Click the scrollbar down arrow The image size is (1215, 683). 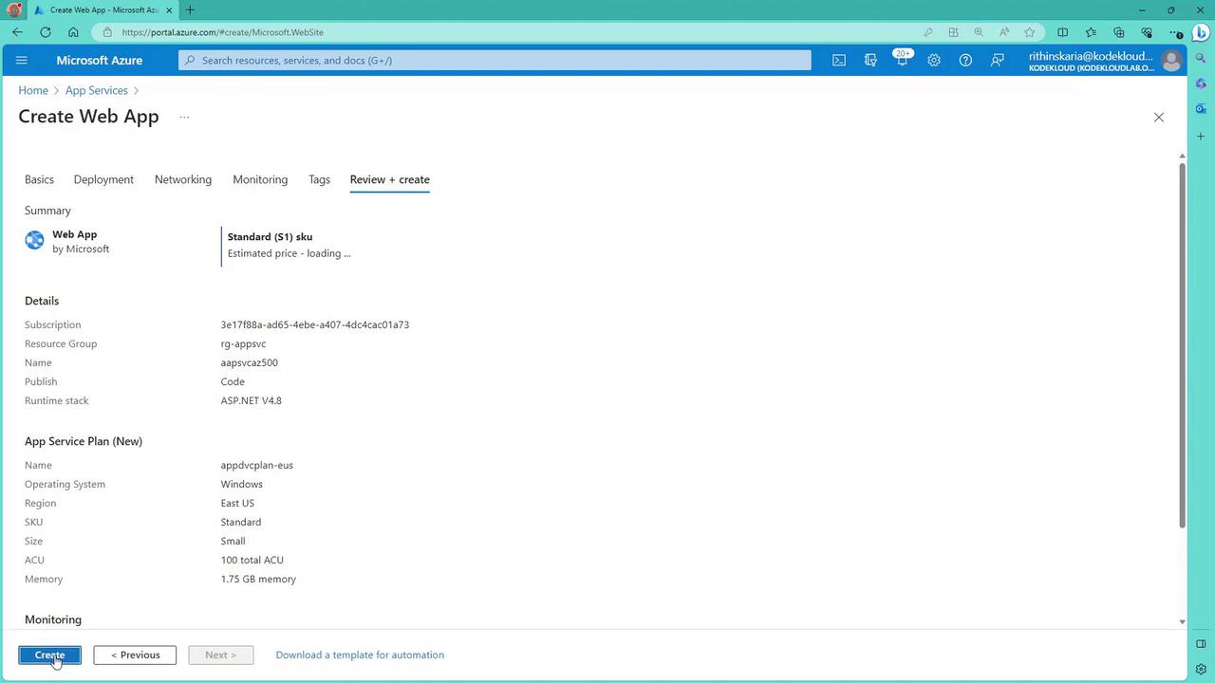1182,621
